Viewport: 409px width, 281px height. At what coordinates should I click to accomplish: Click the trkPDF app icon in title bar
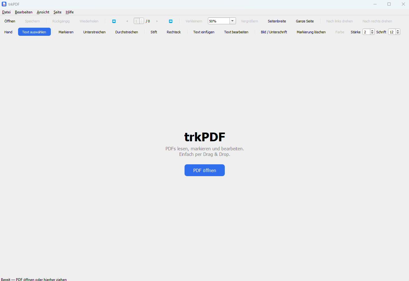(4, 4)
